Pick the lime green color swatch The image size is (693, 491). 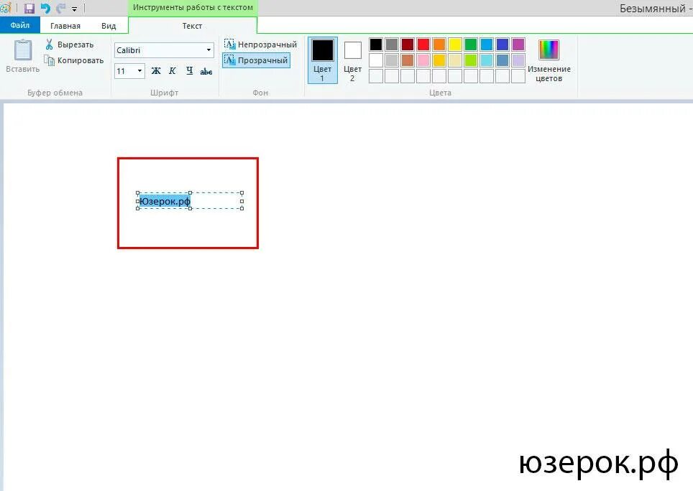pos(471,60)
